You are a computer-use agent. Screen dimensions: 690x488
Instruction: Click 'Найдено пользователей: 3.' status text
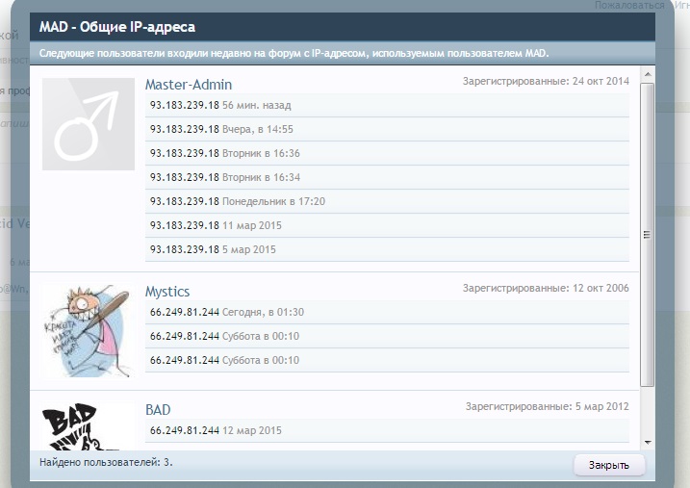(106, 462)
